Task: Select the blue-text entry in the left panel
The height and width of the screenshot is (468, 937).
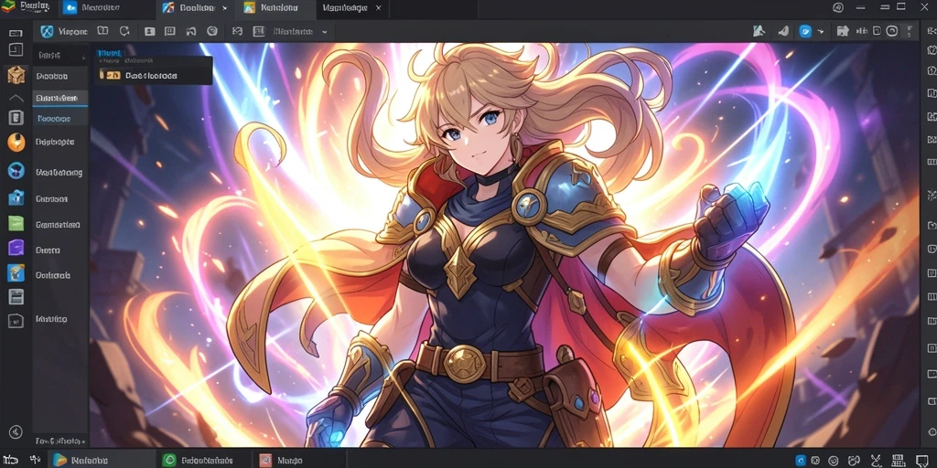Action: [x=60, y=118]
